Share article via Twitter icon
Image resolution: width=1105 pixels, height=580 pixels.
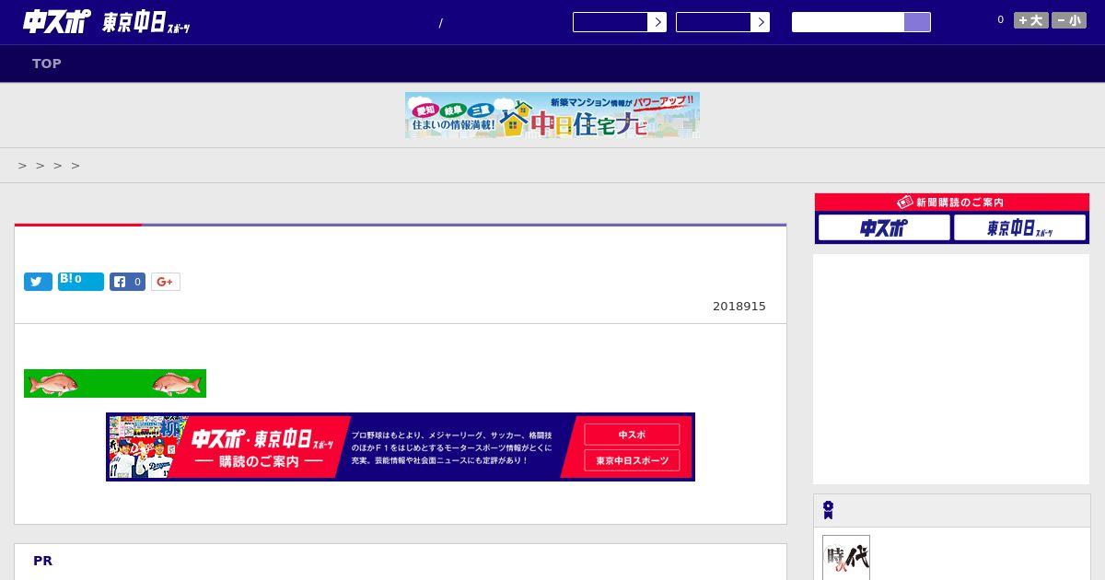(38, 282)
